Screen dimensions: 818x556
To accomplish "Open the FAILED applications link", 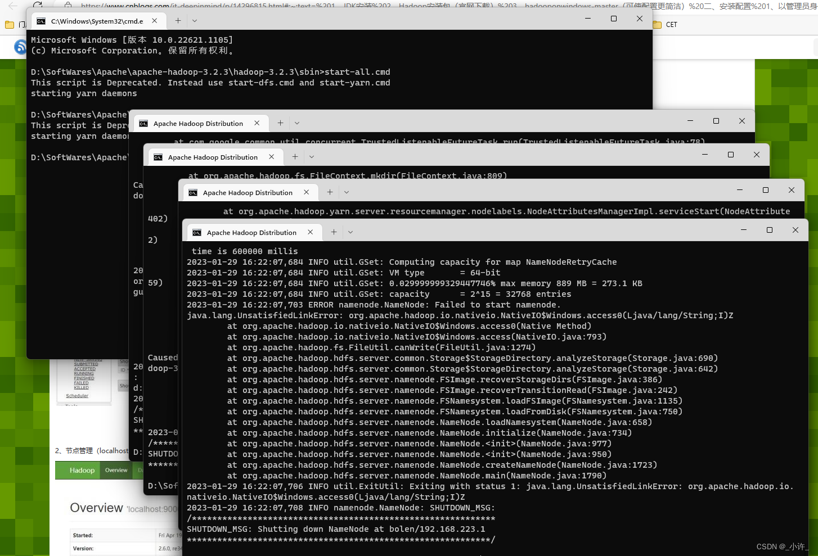I will 81,383.
